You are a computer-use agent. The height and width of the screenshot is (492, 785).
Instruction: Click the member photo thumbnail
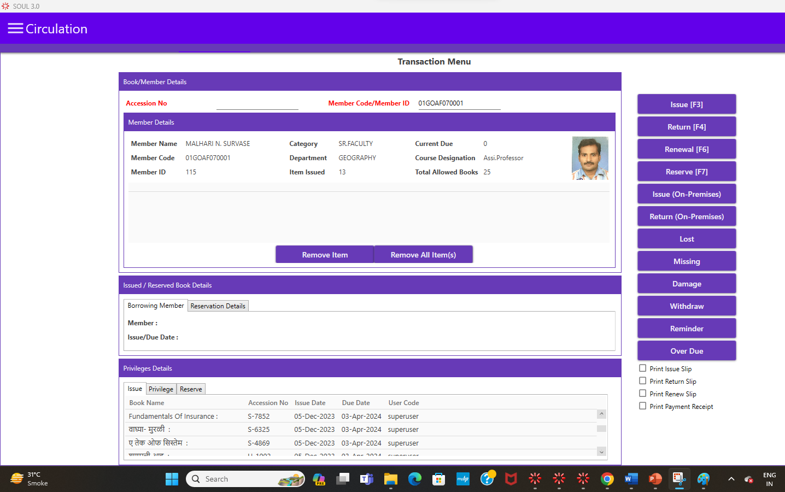coord(590,158)
